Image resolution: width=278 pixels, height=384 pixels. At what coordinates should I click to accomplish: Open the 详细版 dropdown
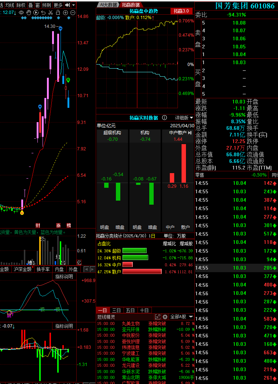coord(184,118)
